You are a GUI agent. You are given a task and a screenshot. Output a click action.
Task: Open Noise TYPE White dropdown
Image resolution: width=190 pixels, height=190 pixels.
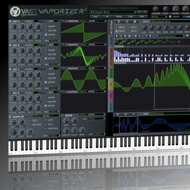pos(97,119)
